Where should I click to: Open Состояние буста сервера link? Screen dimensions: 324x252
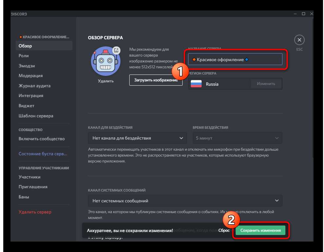[43, 154]
